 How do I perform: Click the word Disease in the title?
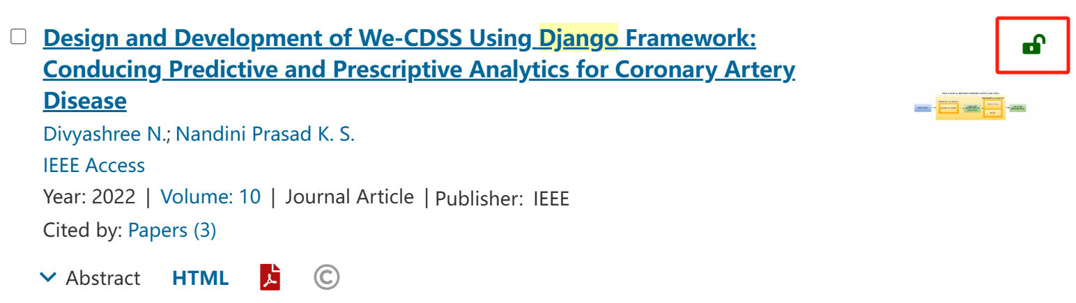(x=85, y=101)
